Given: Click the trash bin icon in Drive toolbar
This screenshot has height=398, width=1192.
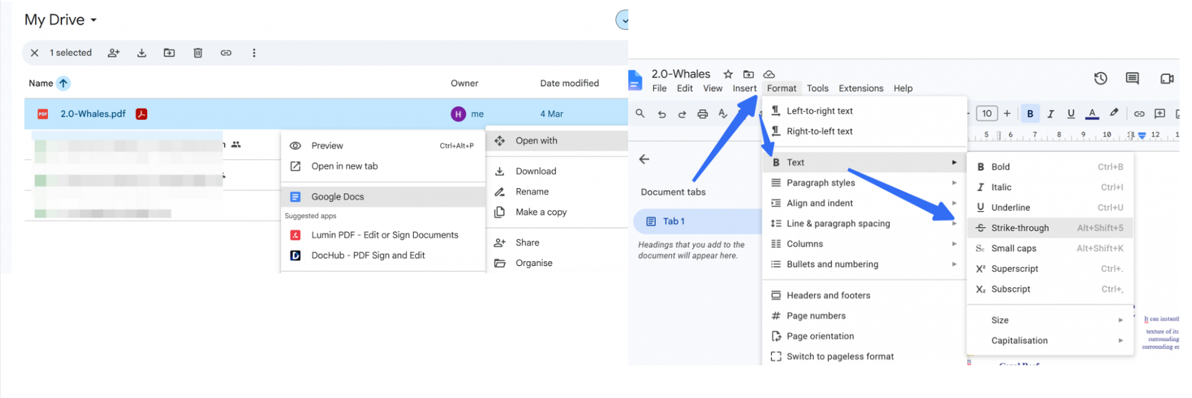Looking at the screenshot, I should (x=198, y=53).
